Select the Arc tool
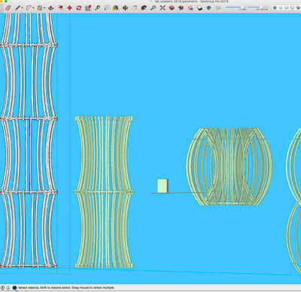301x292 pixels. point(29,8)
